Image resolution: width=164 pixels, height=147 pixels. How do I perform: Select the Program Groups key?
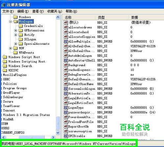coord(15,88)
